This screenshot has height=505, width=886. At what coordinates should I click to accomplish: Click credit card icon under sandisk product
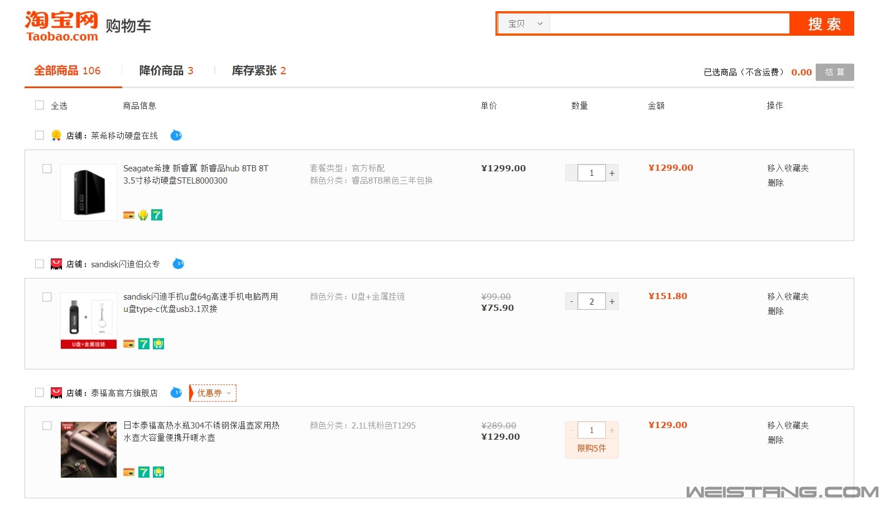pos(129,344)
